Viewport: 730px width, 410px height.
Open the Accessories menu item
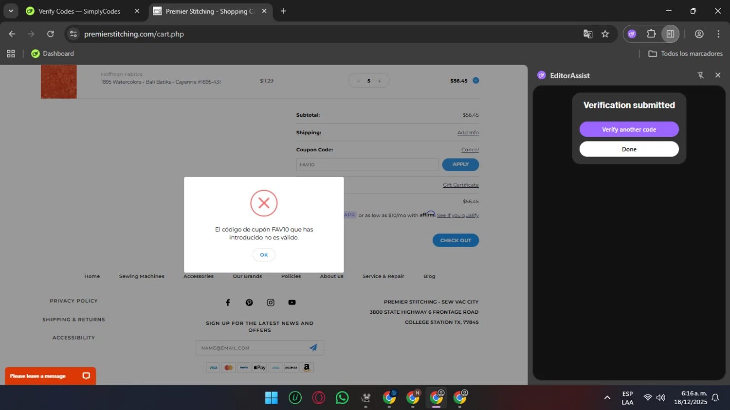(x=199, y=276)
